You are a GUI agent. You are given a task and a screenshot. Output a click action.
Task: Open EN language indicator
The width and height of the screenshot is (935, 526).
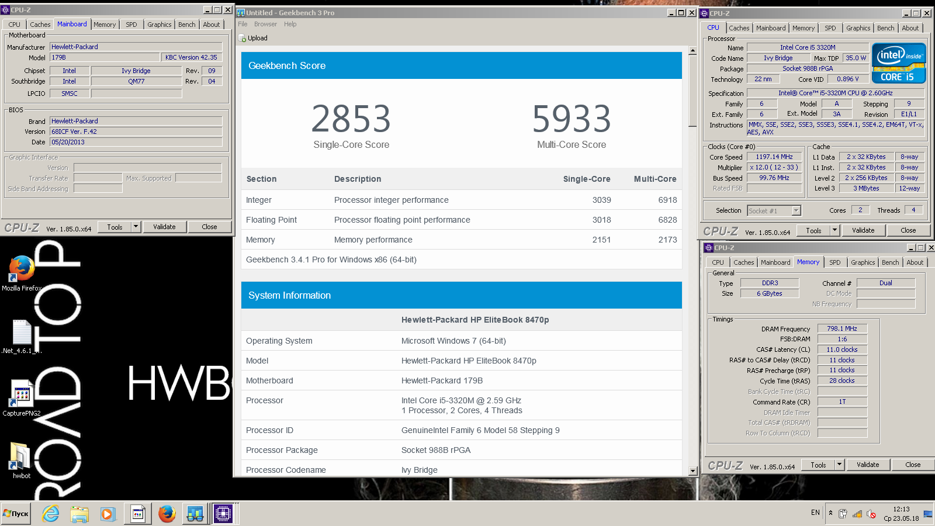(815, 513)
